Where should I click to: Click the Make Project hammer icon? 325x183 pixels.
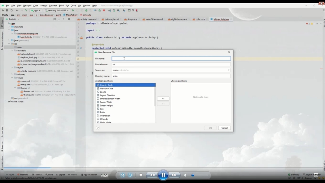coord(26,10)
